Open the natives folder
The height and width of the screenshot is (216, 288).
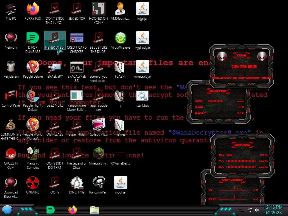pos(120,127)
